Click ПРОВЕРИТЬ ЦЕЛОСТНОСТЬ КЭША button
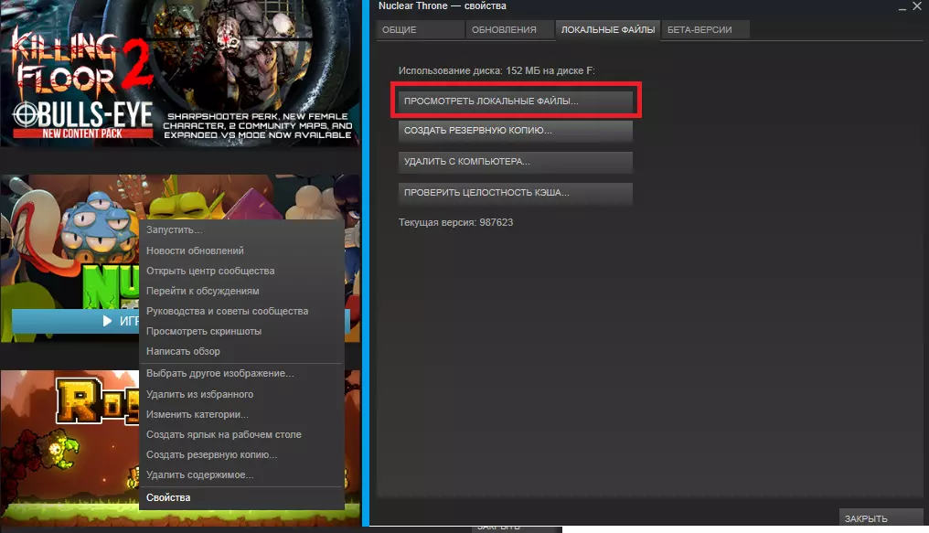The height and width of the screenshot is (533, 929). point(516,193)
